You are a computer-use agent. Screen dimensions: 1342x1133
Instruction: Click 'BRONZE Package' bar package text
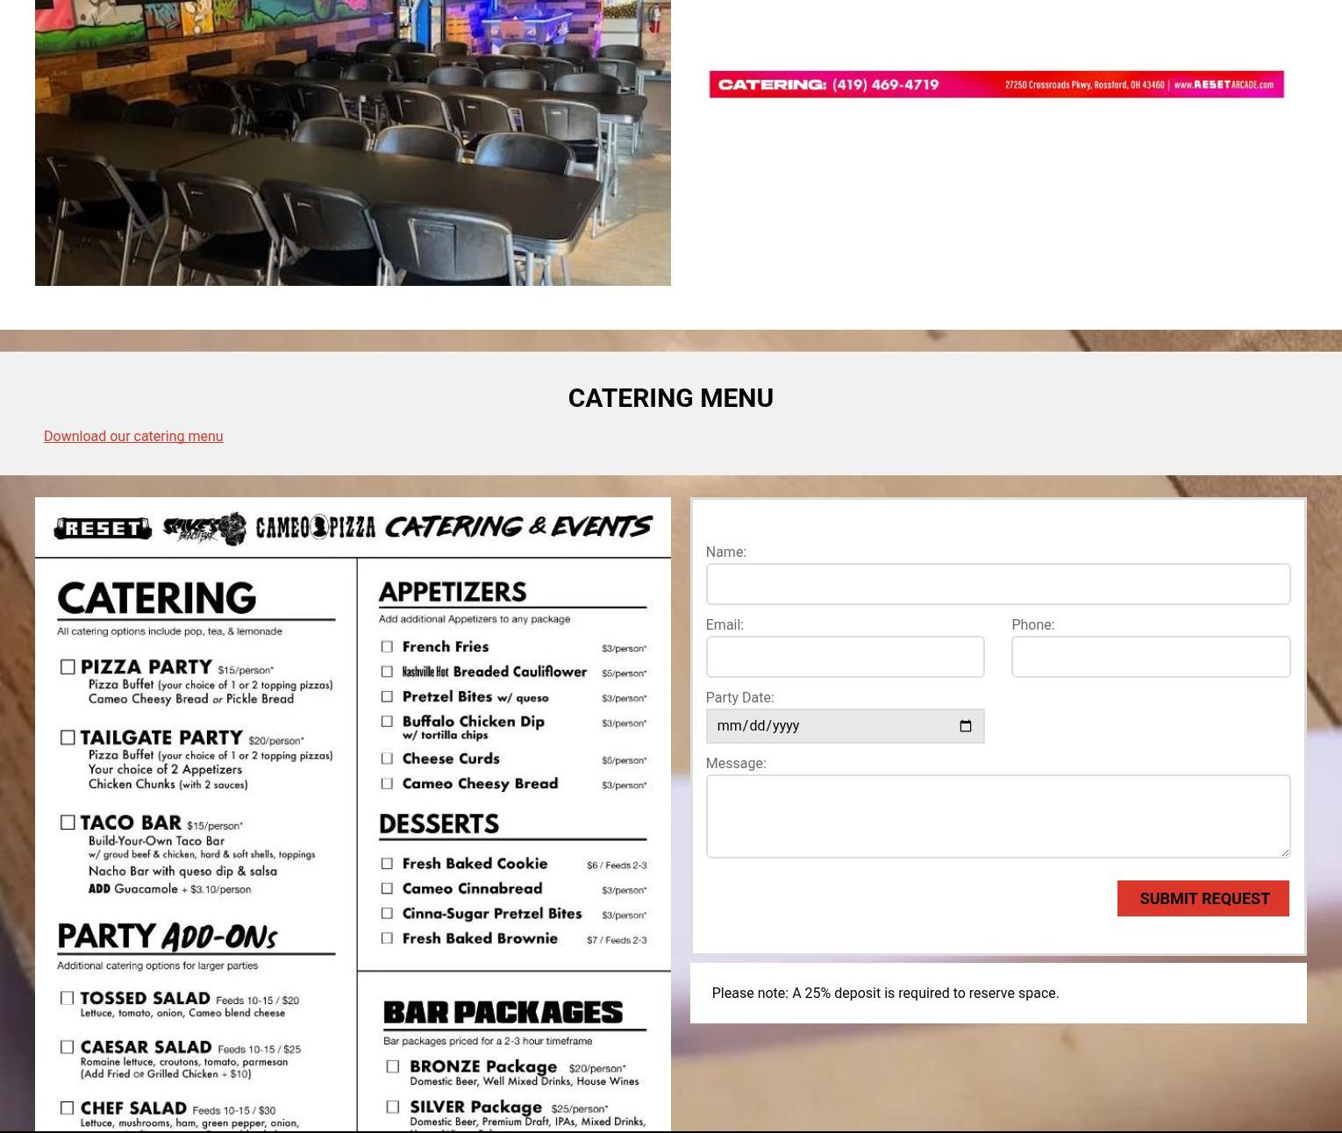coord(483,1067)
